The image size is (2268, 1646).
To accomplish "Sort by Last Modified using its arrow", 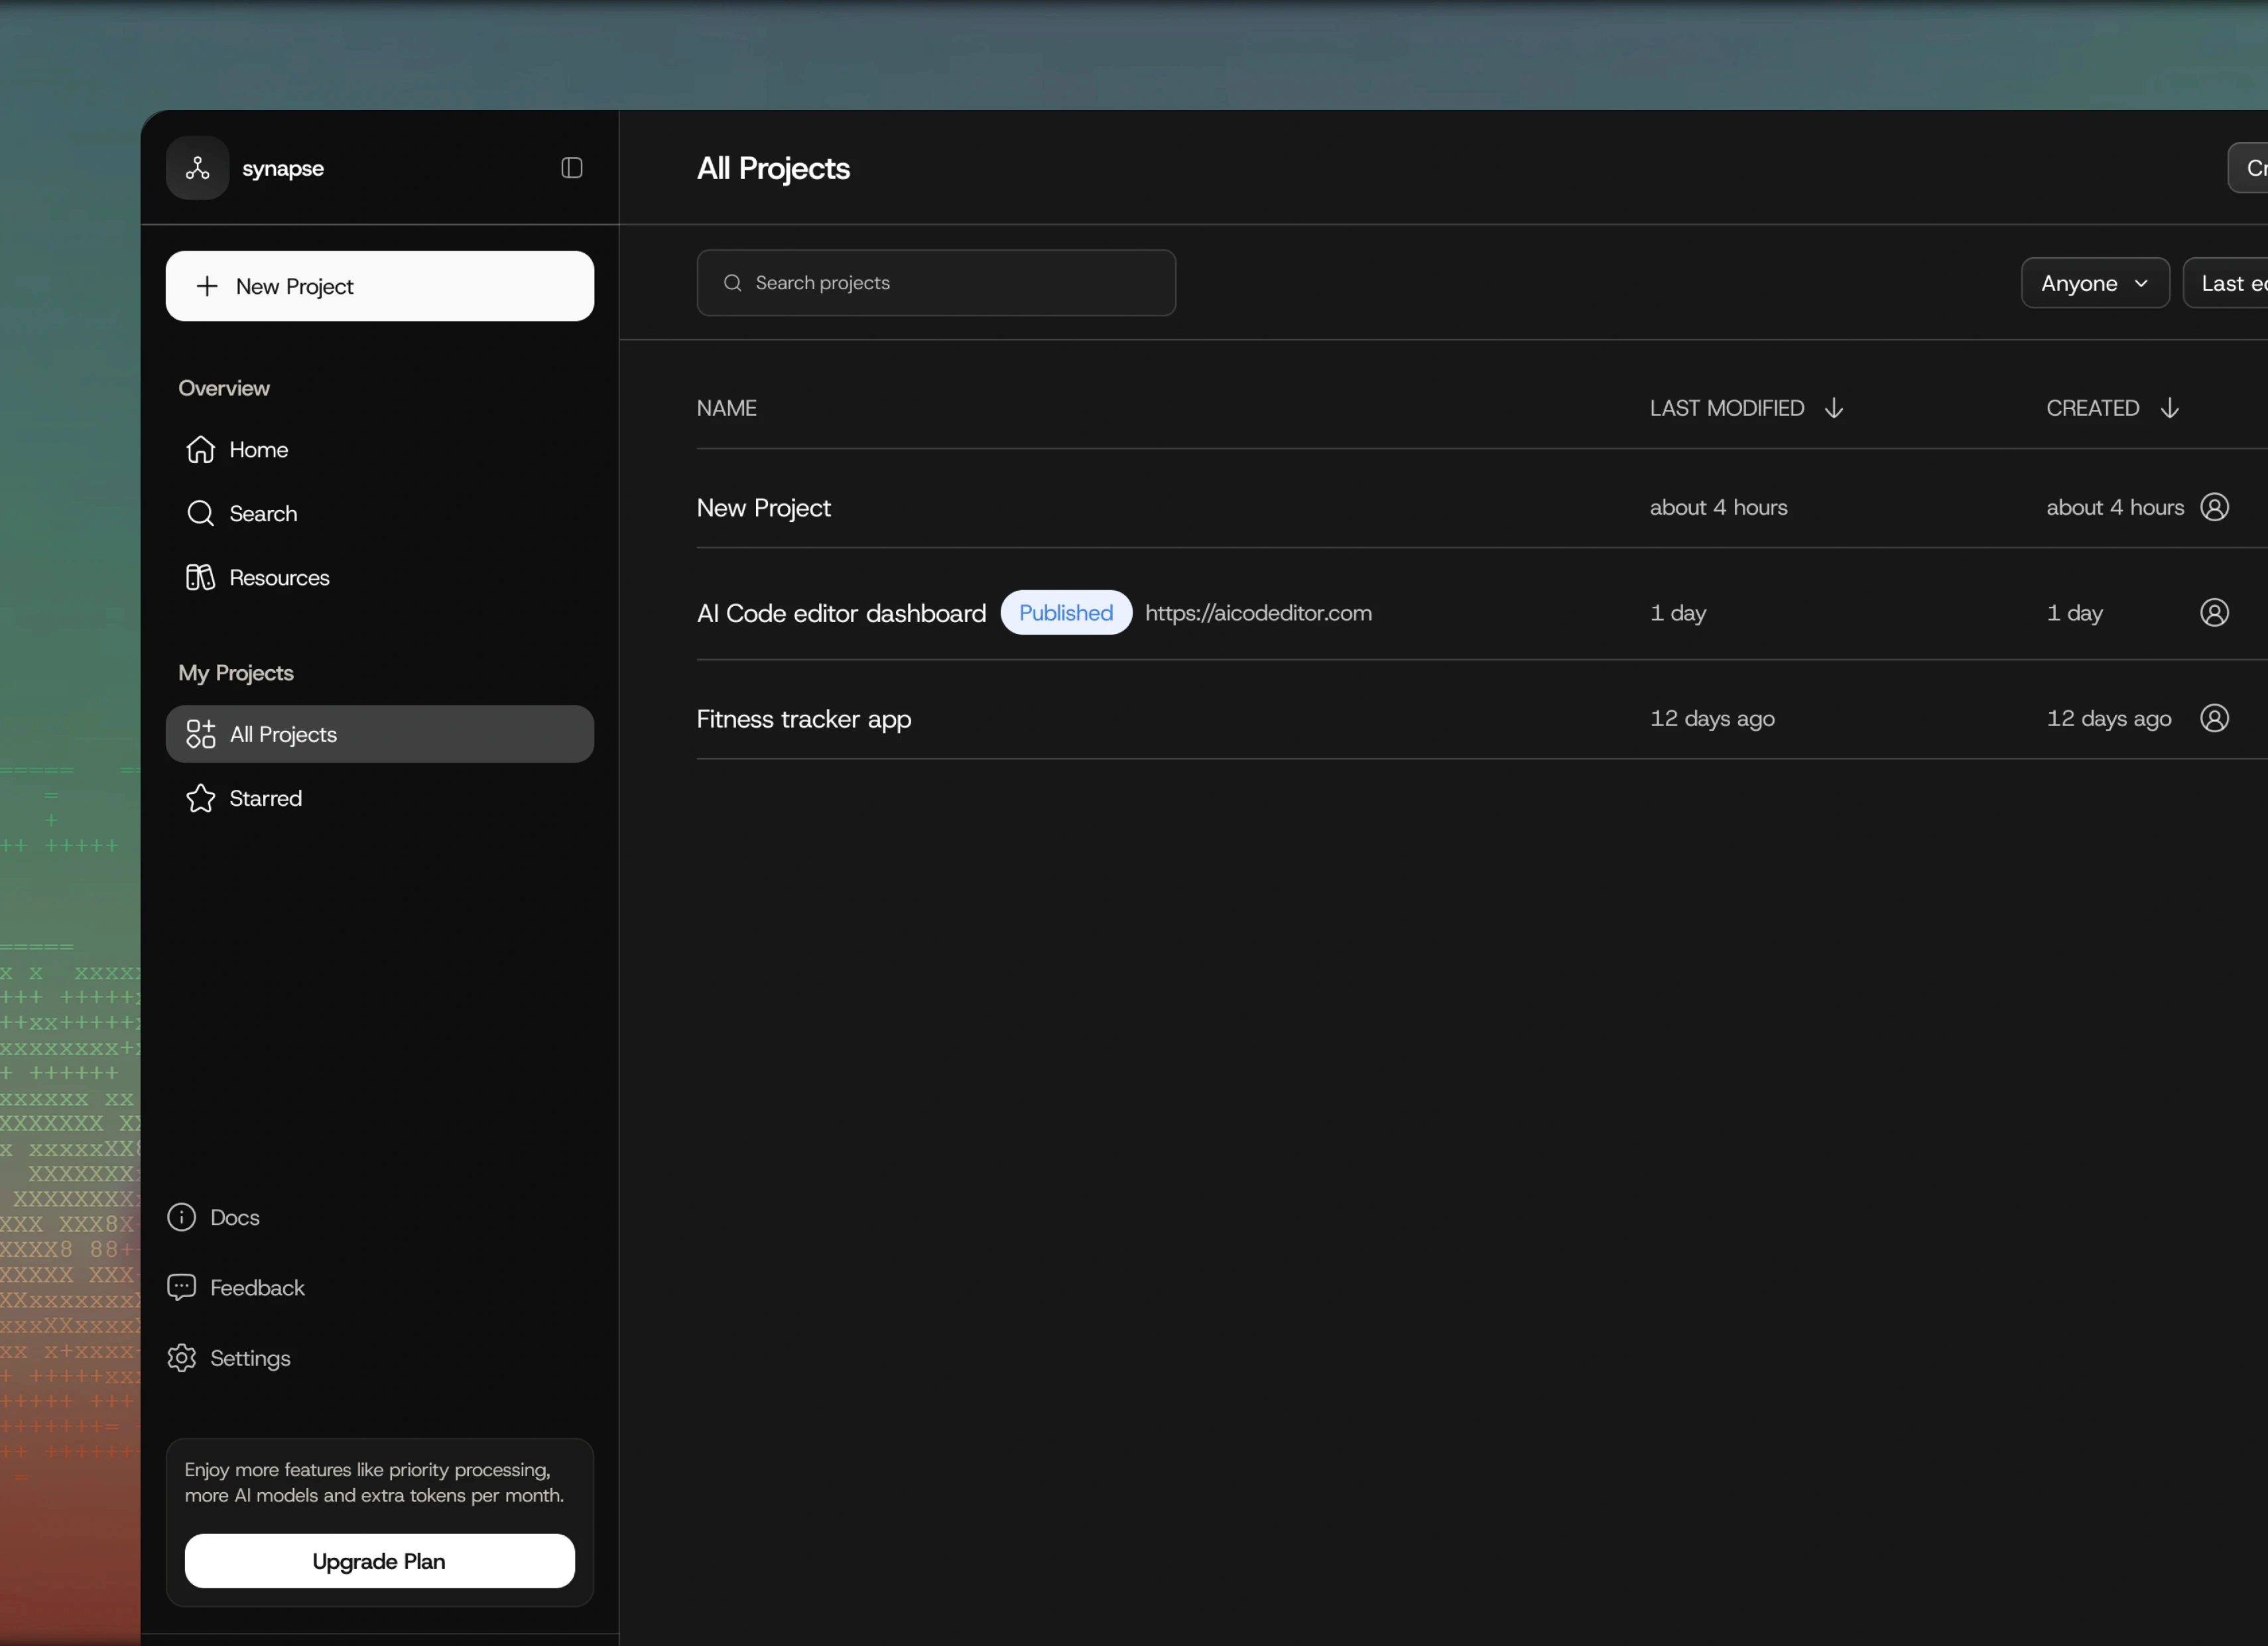I will click(x=1834, y=408).
